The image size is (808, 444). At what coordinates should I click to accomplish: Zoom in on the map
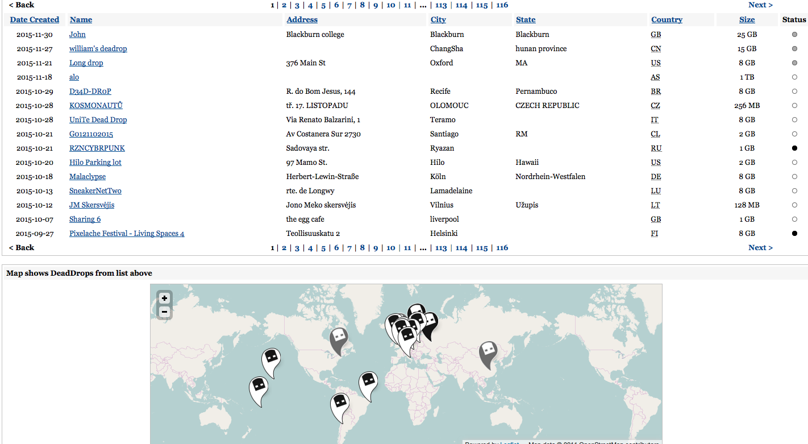(164, 298)
